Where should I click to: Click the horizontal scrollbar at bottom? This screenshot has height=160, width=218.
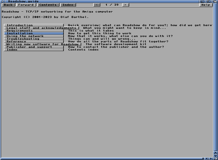(x=101, y=158)
